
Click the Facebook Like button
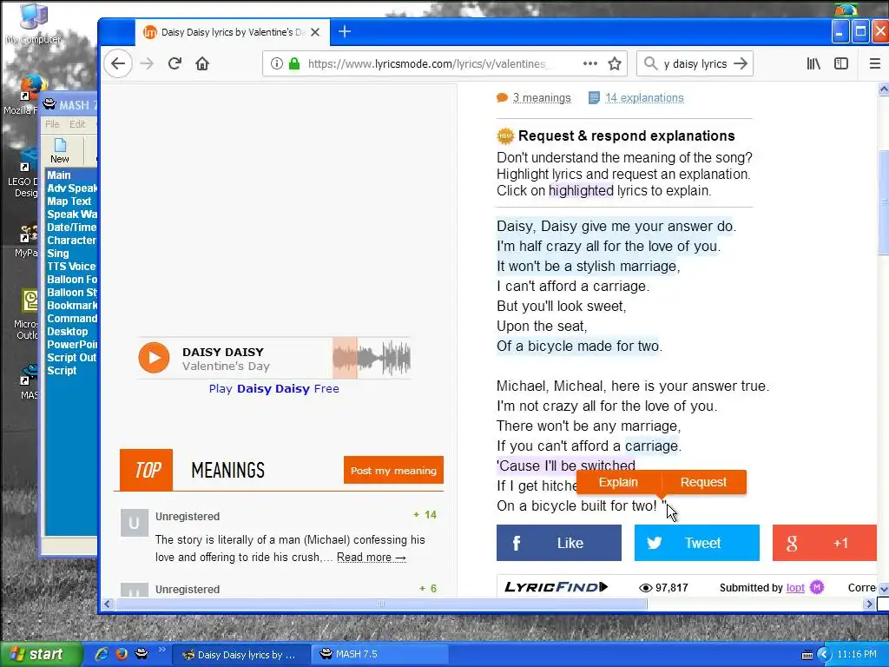[559, 543]
